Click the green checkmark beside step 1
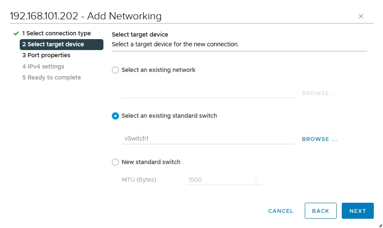Screen dimensions: 383x228 (x=16, y=33)
